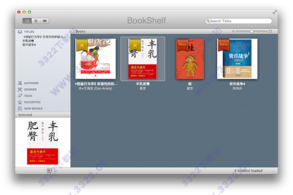The image size is (293, 195).
Task: Click the Search Titles field
Action: [x=238, y=21]
